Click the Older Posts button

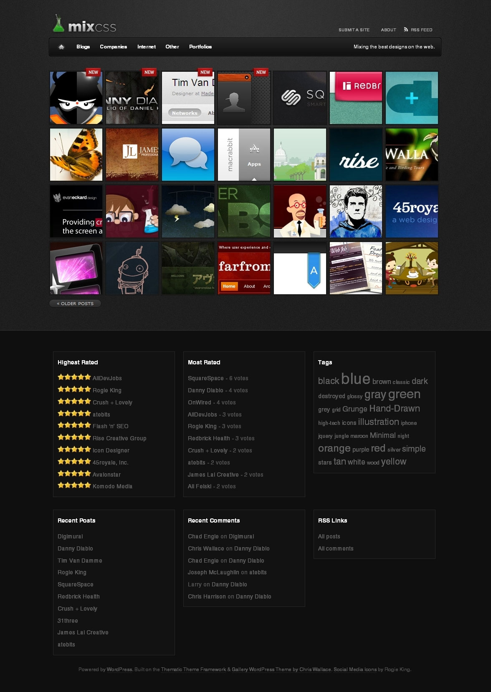pos(75,303)
